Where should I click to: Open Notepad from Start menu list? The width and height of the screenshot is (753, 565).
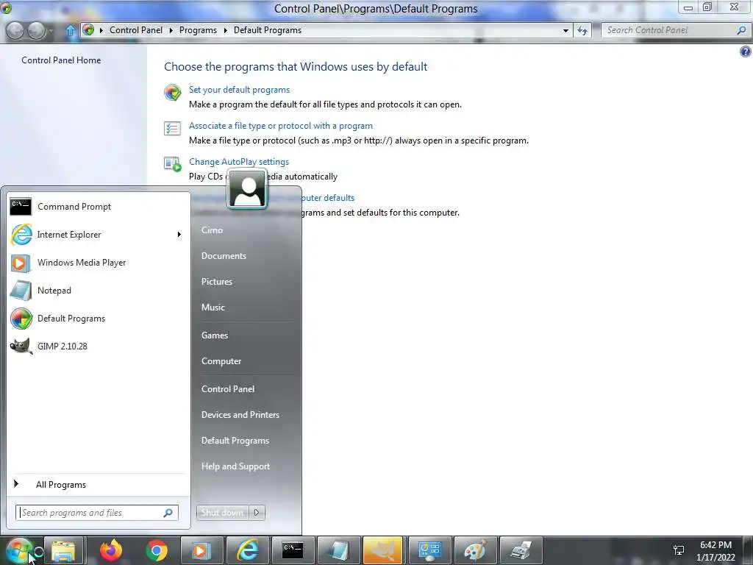point(98,290)
